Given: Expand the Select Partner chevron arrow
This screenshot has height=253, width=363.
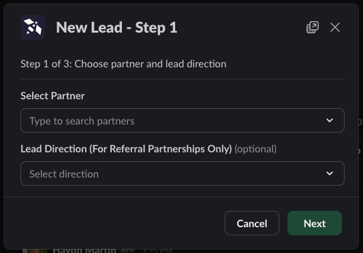Looking at the screenshot, I should click(x=330, y=120).
